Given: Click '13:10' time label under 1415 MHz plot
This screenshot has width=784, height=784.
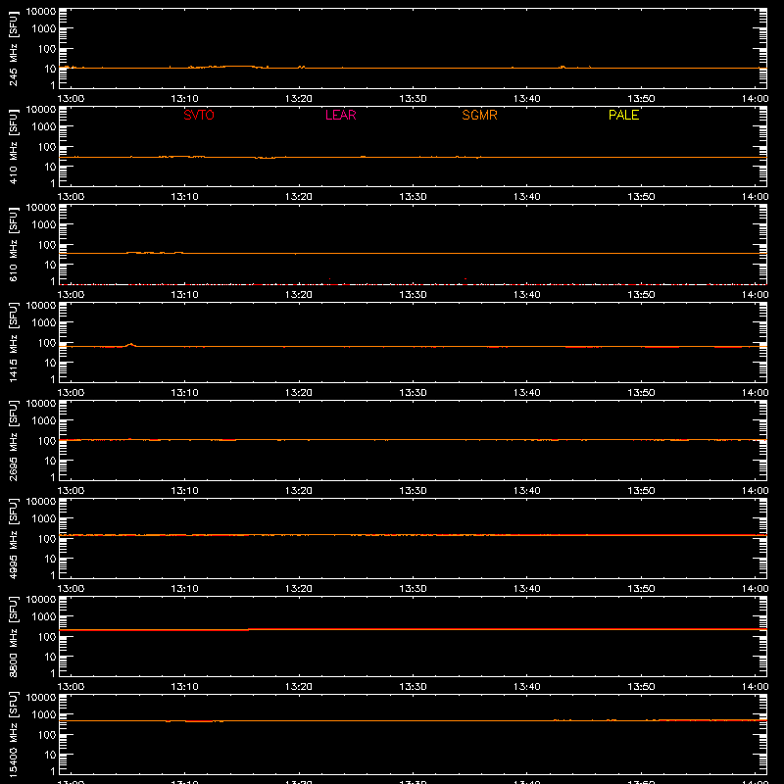Looking at the screenshot, I should click(184, 393).
